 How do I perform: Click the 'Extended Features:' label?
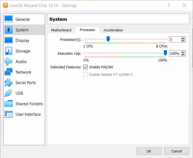[66, 67]
